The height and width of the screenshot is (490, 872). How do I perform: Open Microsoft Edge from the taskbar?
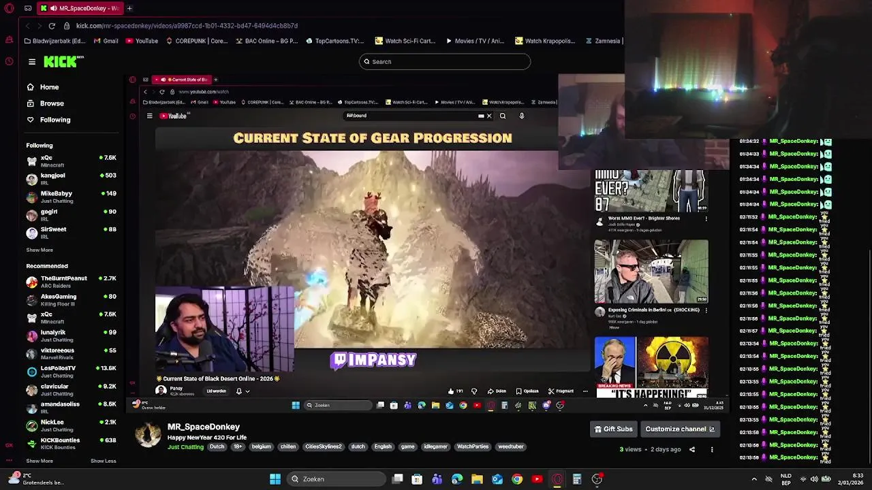click(457, 479)
